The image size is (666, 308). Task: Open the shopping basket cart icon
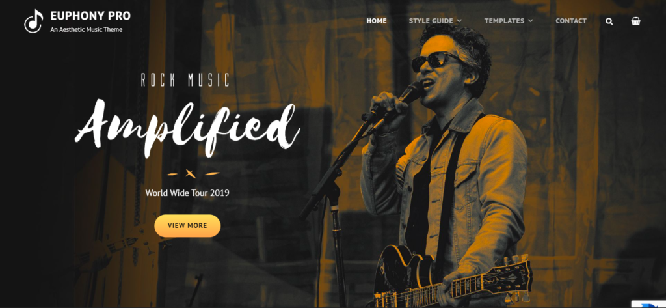pyautogui.click(x=636, y=21)
